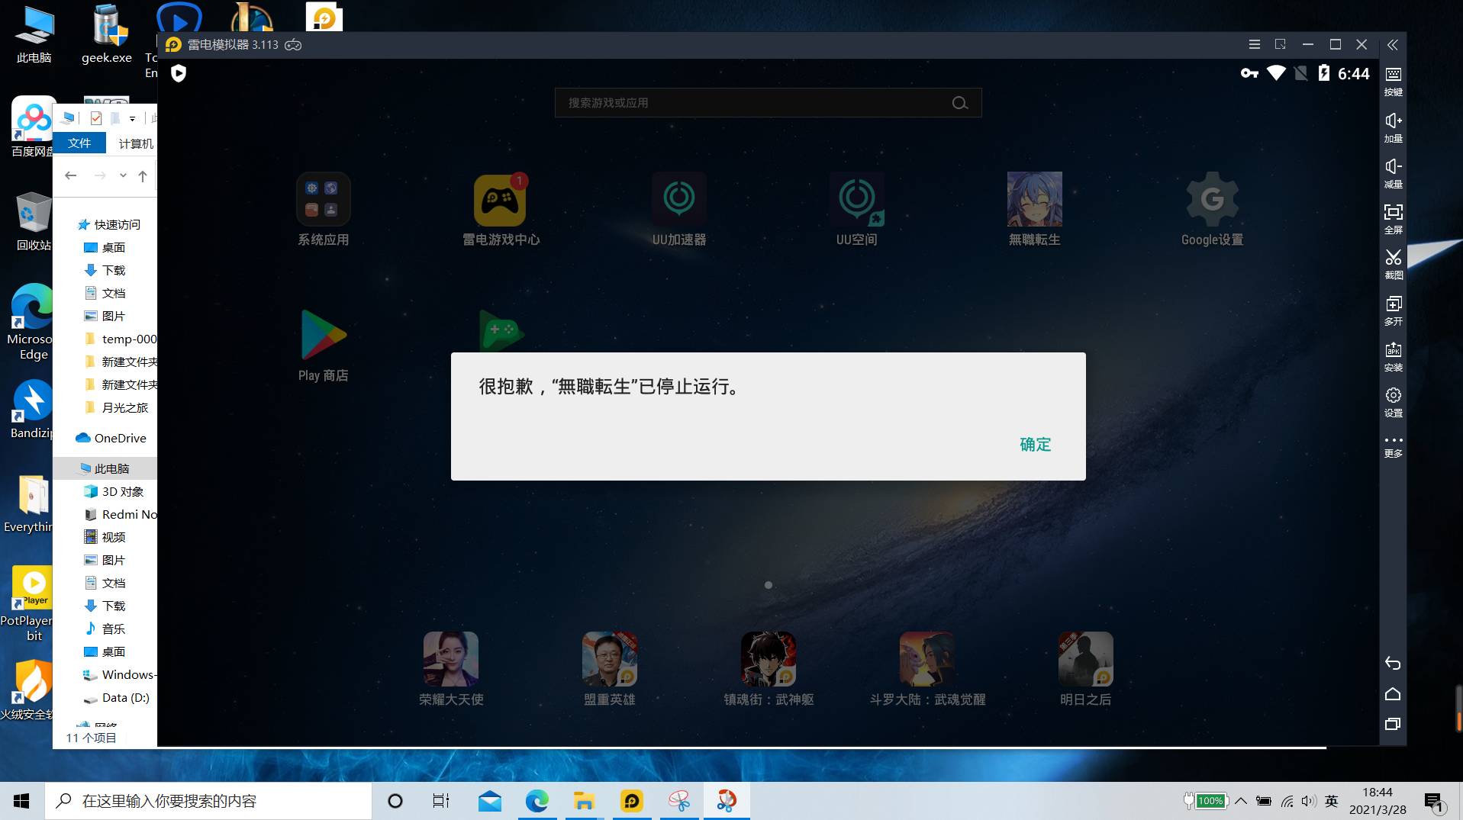Enable 全屏 fullscreen from the emulator sidebar
The width and height of the screenshot is (1463, 820).
tap(1394, 219)
